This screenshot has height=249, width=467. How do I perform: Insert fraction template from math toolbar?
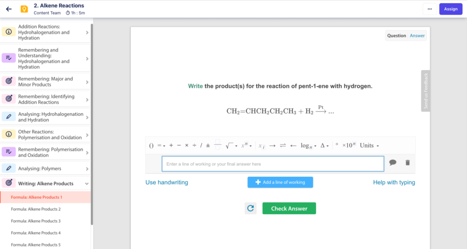[218, 145]
